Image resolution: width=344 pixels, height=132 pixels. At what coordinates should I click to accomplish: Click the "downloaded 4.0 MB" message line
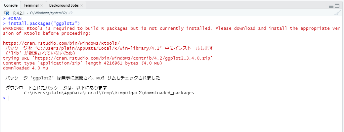(x=25, y=68)
